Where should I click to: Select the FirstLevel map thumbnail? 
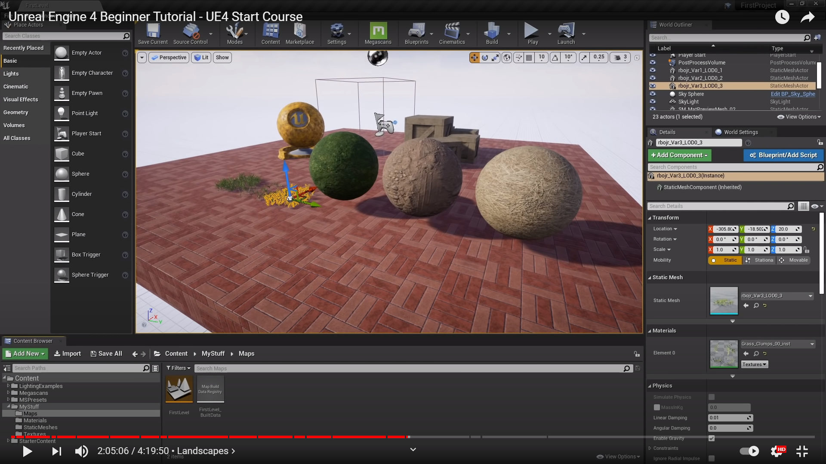[179, 389]
